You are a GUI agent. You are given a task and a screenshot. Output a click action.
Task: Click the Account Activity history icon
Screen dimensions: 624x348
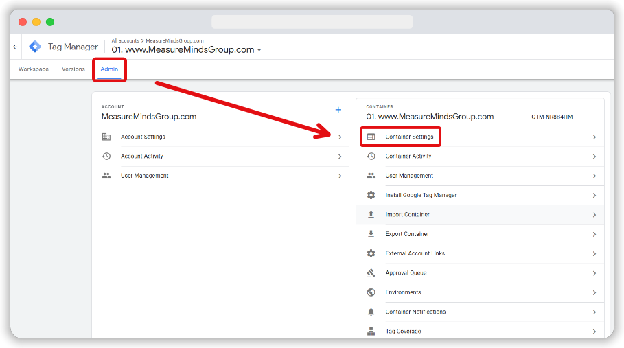106,156
